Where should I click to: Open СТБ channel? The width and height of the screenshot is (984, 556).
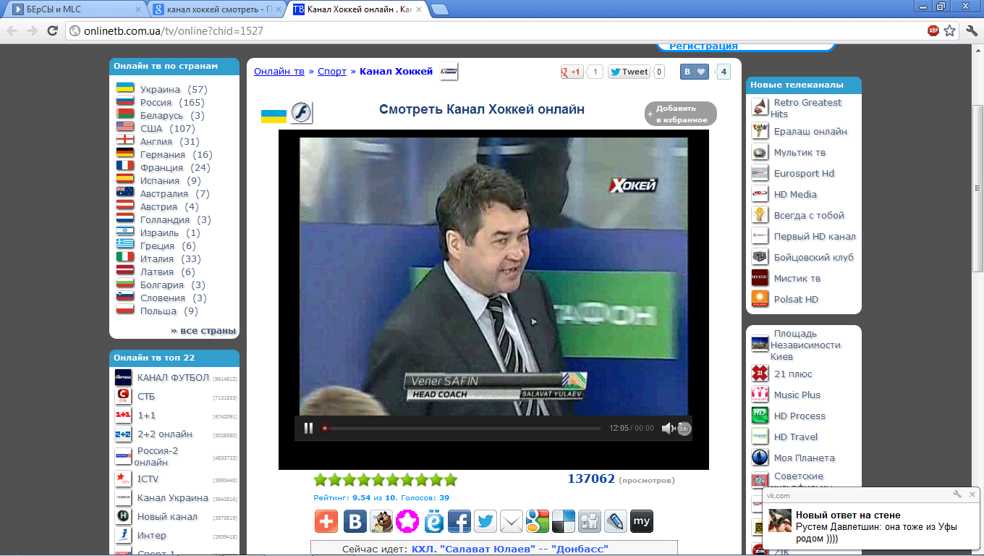tap(146, 396)
